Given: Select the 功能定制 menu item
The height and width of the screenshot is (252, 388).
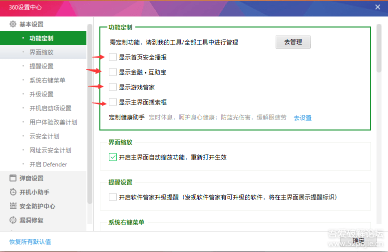Looking at the screenshot, I should point(43,38).
